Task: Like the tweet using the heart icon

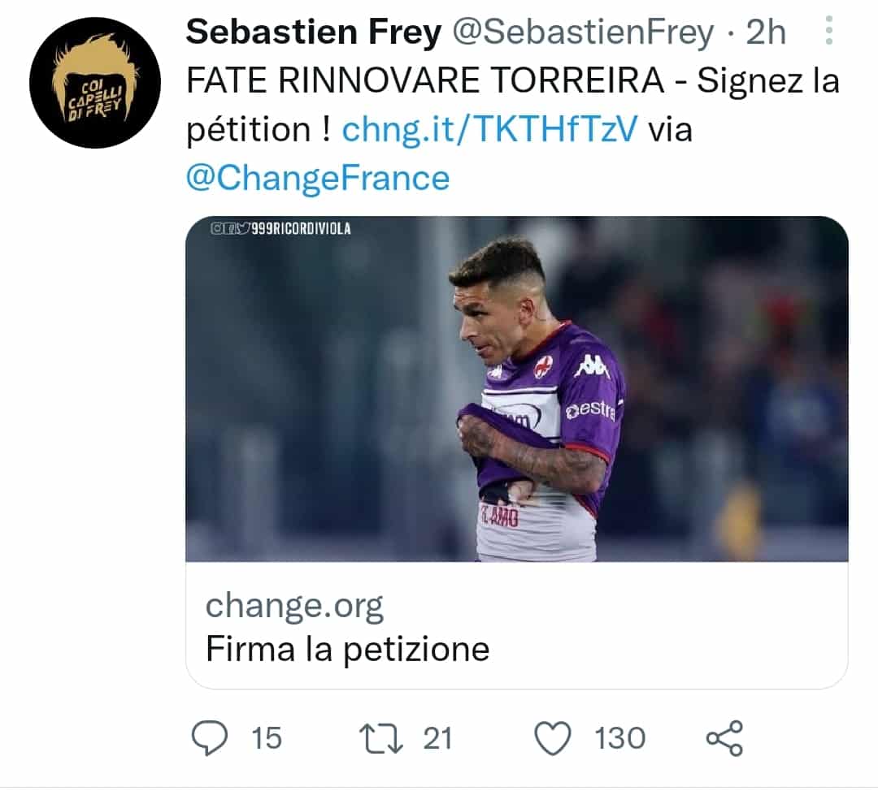Action: click(x=558, y=738)
